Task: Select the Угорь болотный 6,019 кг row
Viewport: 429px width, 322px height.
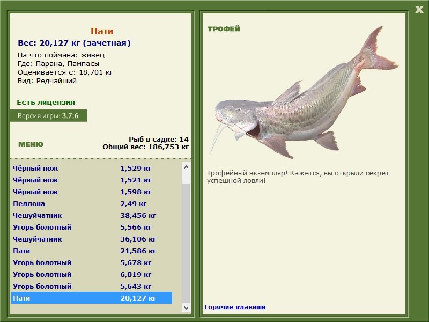Action: (92, 274)
